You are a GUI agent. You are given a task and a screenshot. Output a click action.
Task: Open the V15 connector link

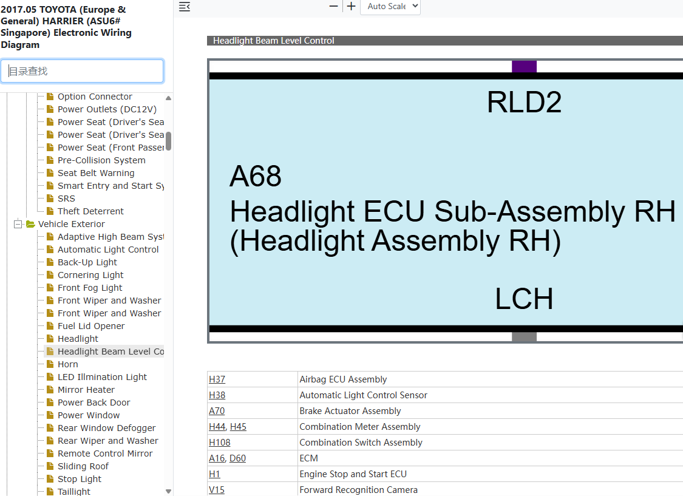click(x=217, y=490)
